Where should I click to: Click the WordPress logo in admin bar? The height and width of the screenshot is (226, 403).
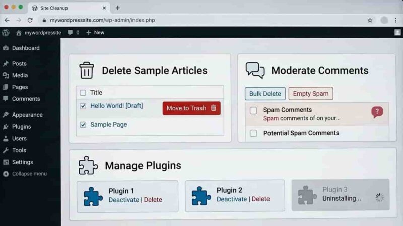(x=6, y=33)
